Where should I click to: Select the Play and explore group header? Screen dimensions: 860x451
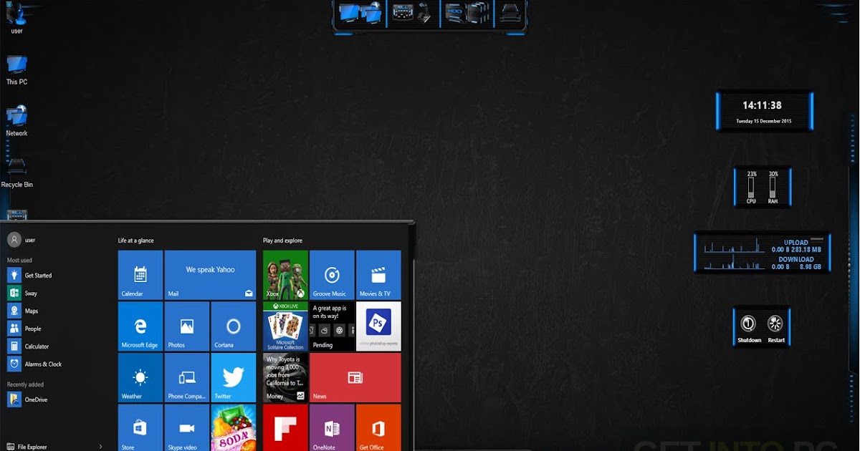tap(282, 241)
